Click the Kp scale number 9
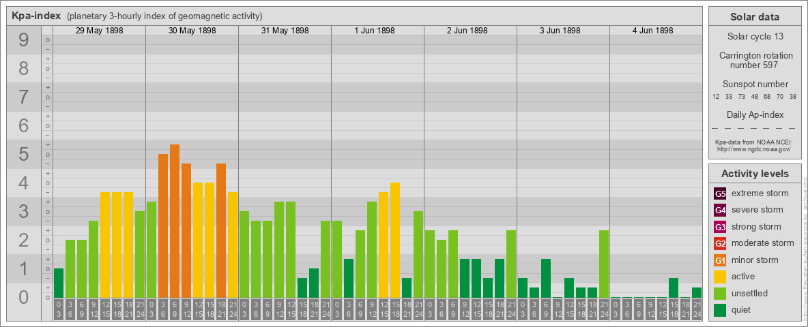The image size is (808, 327). point(23,40)
